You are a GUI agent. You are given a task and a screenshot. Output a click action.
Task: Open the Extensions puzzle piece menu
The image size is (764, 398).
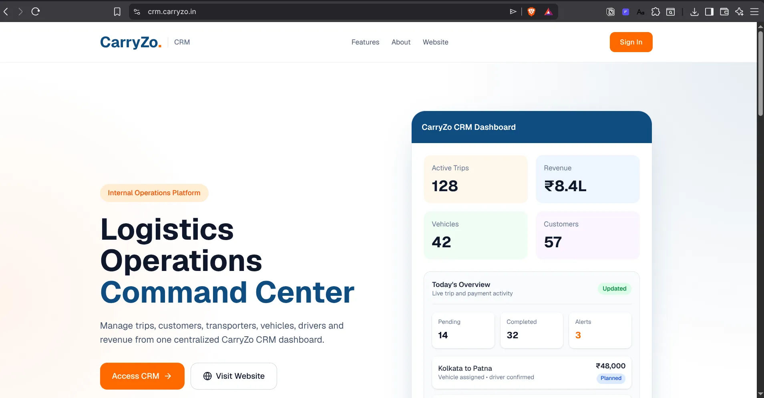tap(655, 12)
